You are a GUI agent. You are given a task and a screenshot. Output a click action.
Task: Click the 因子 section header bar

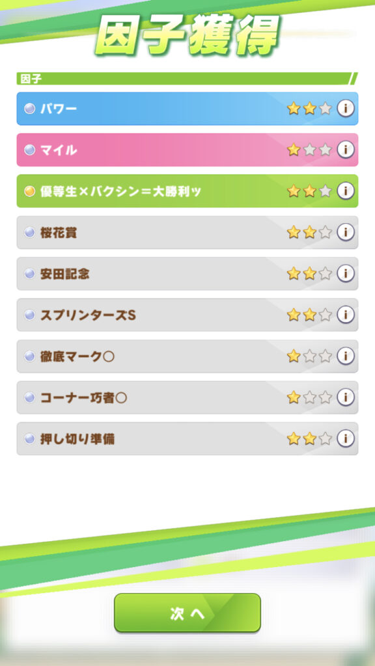(x=187, y=79)
